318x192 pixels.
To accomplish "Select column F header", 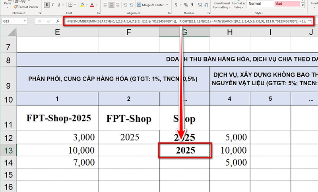I will point(129,32).
